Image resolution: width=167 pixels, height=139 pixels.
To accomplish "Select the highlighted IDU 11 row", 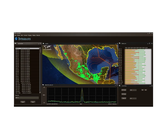I will pyautogui.click(x=27, y=48).
